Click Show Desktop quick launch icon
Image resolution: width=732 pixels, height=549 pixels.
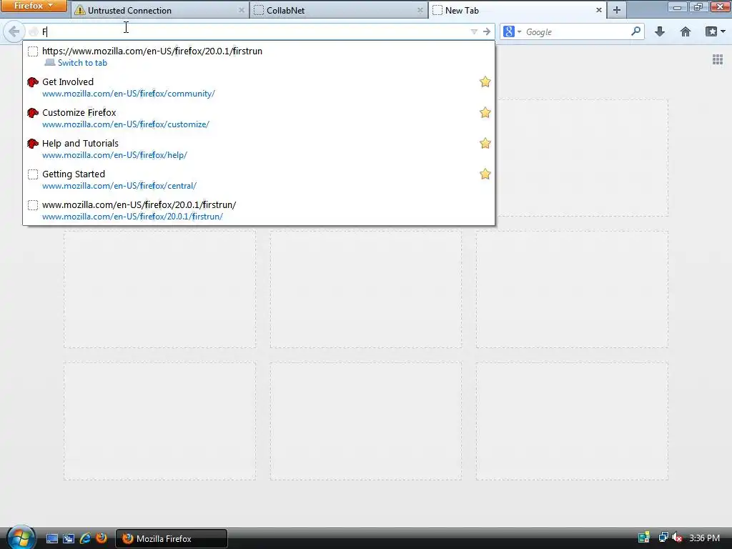[51, 539]
